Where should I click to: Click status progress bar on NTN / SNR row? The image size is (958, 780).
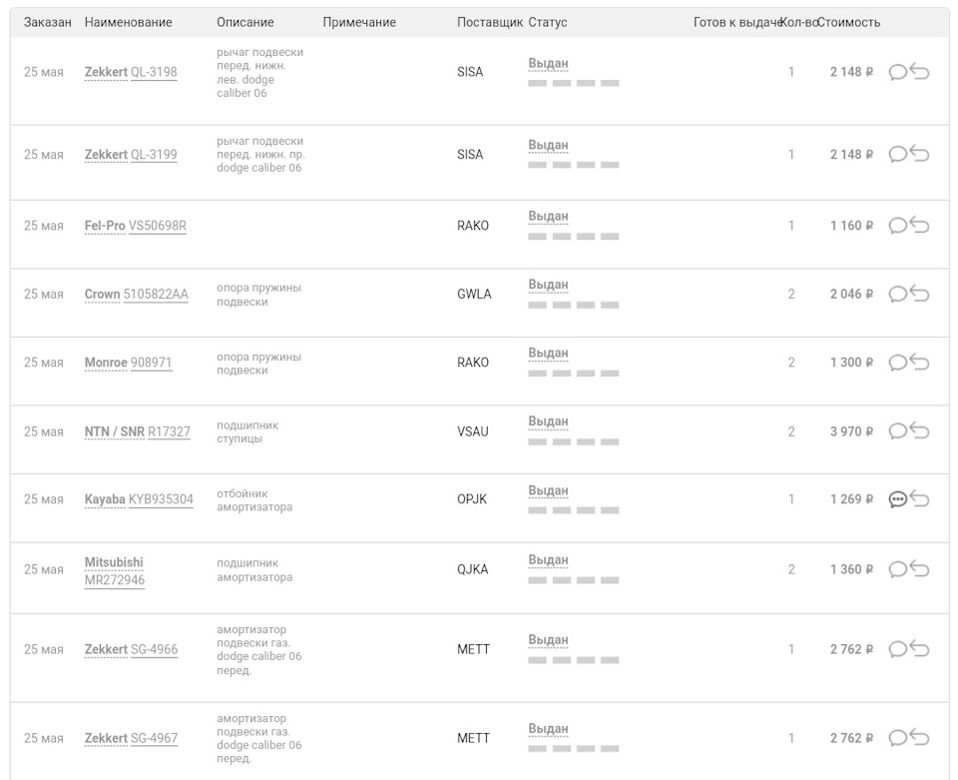click(573, 442)
